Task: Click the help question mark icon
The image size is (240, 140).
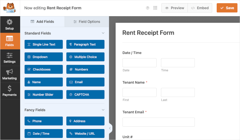Action: pos(148,8)
